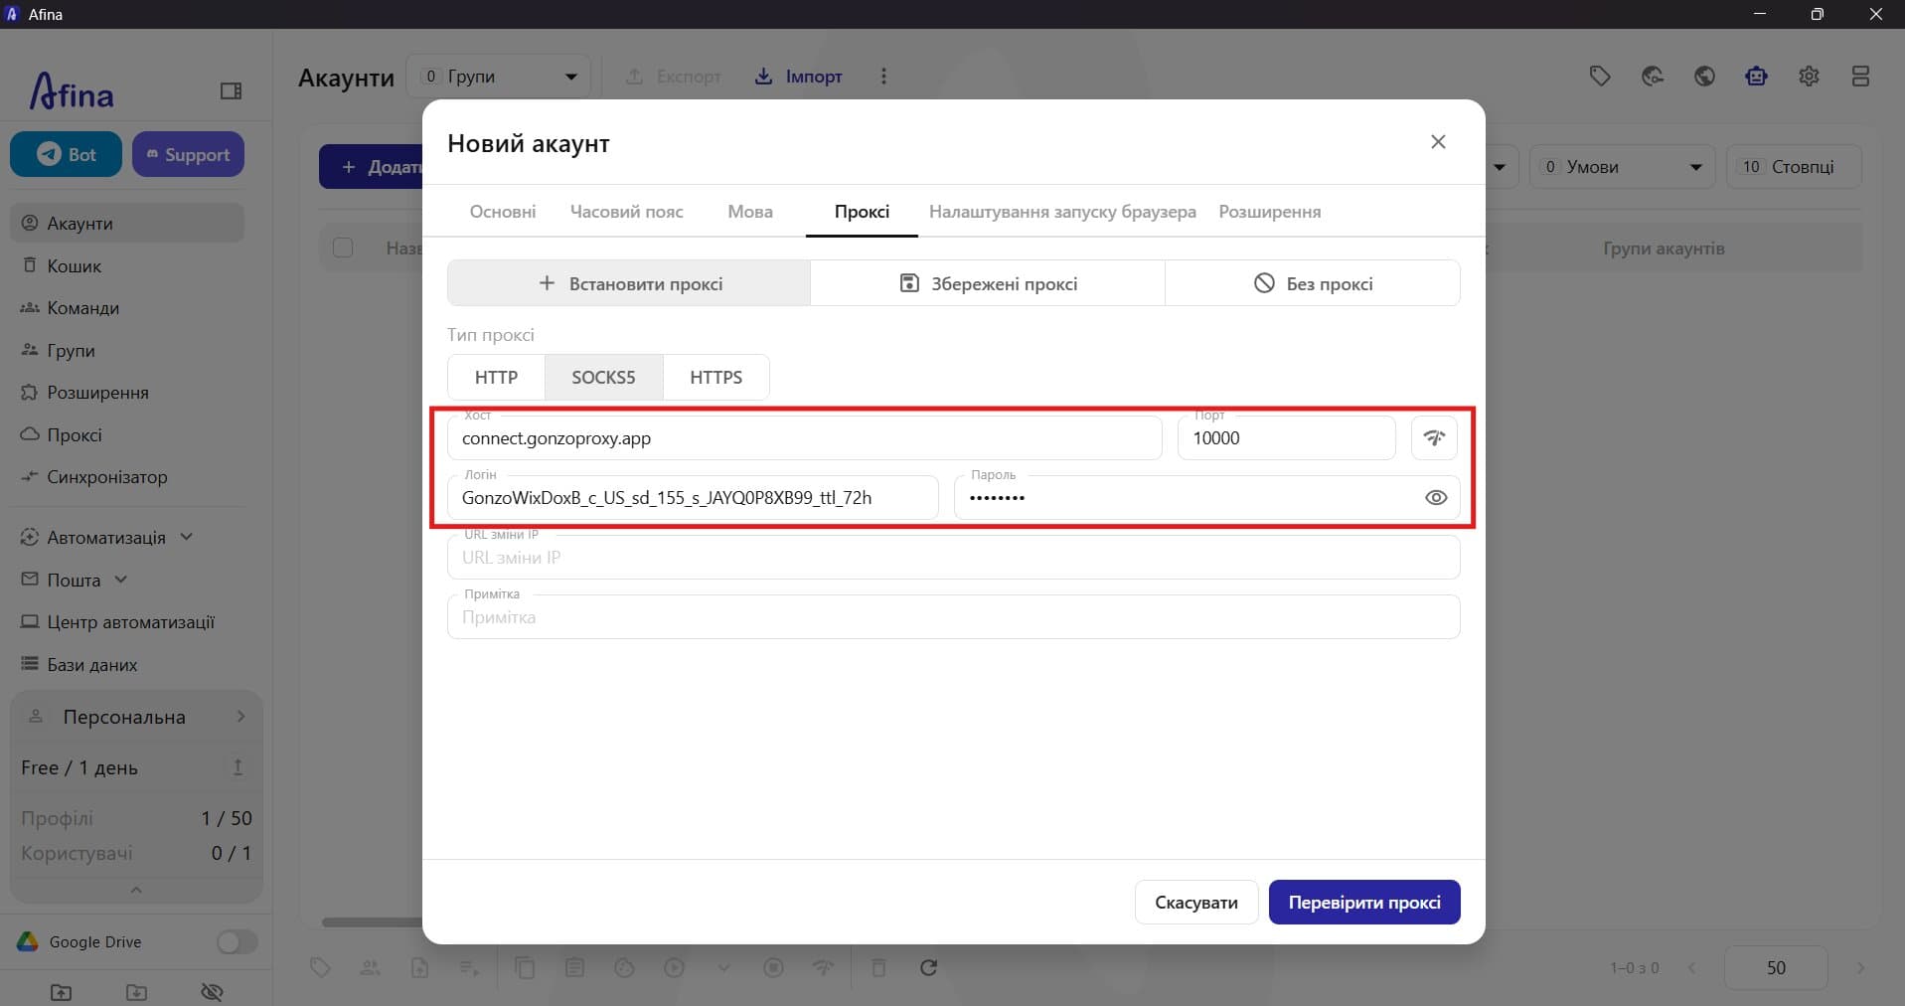The height and width of the screenshot is (1006, 1905).
Task: Choose Встановити проксі option
Action: [x=629, y=283]
